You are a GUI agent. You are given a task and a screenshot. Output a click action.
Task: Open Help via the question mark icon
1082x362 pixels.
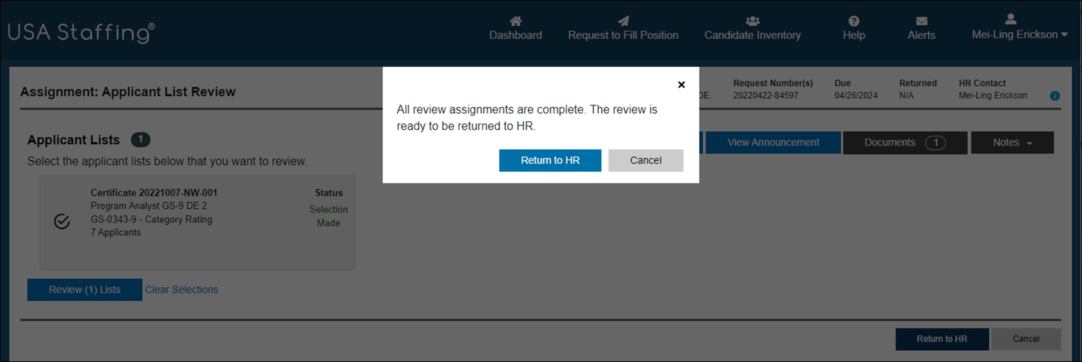[854, 21]
